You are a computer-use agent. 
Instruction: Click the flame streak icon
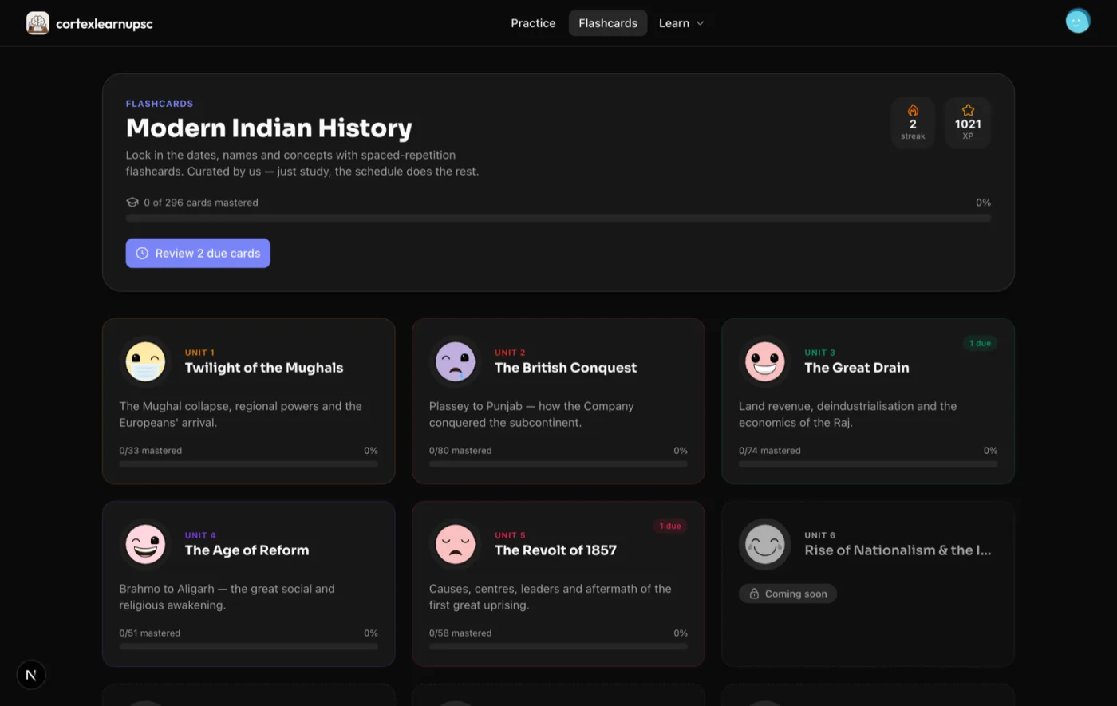(x=913, y=110)
